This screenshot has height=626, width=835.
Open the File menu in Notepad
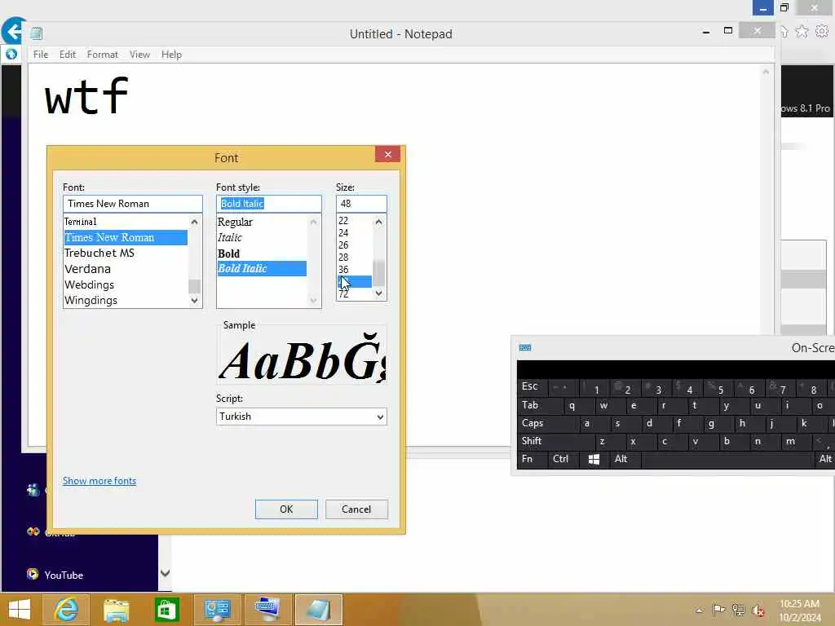(41, 55)
